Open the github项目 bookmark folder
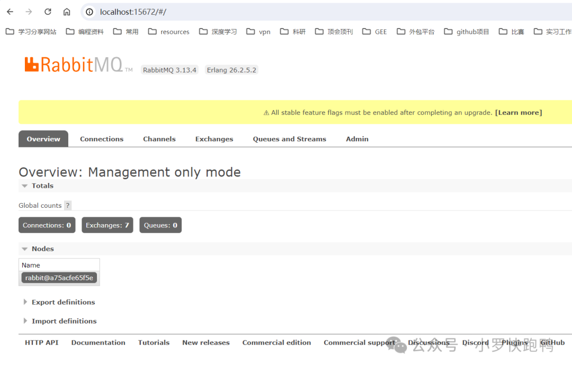Screen dimensions: 572x368 point(467,32)
